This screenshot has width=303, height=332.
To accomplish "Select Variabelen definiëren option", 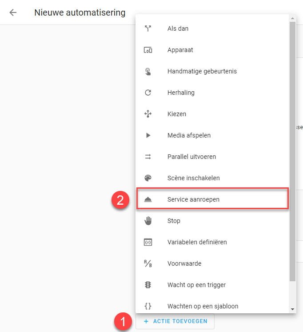I will tap(212, 242).
